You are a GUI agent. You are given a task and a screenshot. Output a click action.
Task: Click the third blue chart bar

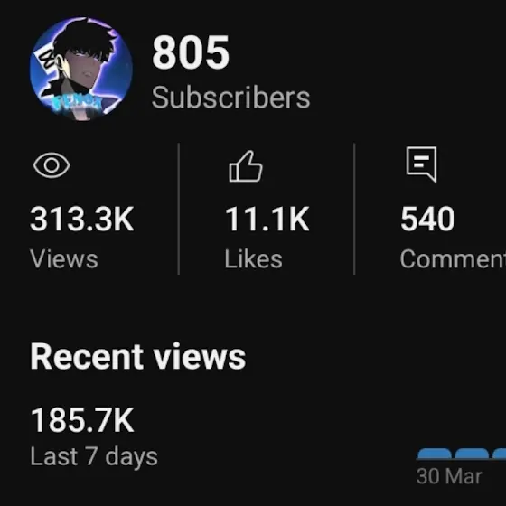[x=499, y=454]
